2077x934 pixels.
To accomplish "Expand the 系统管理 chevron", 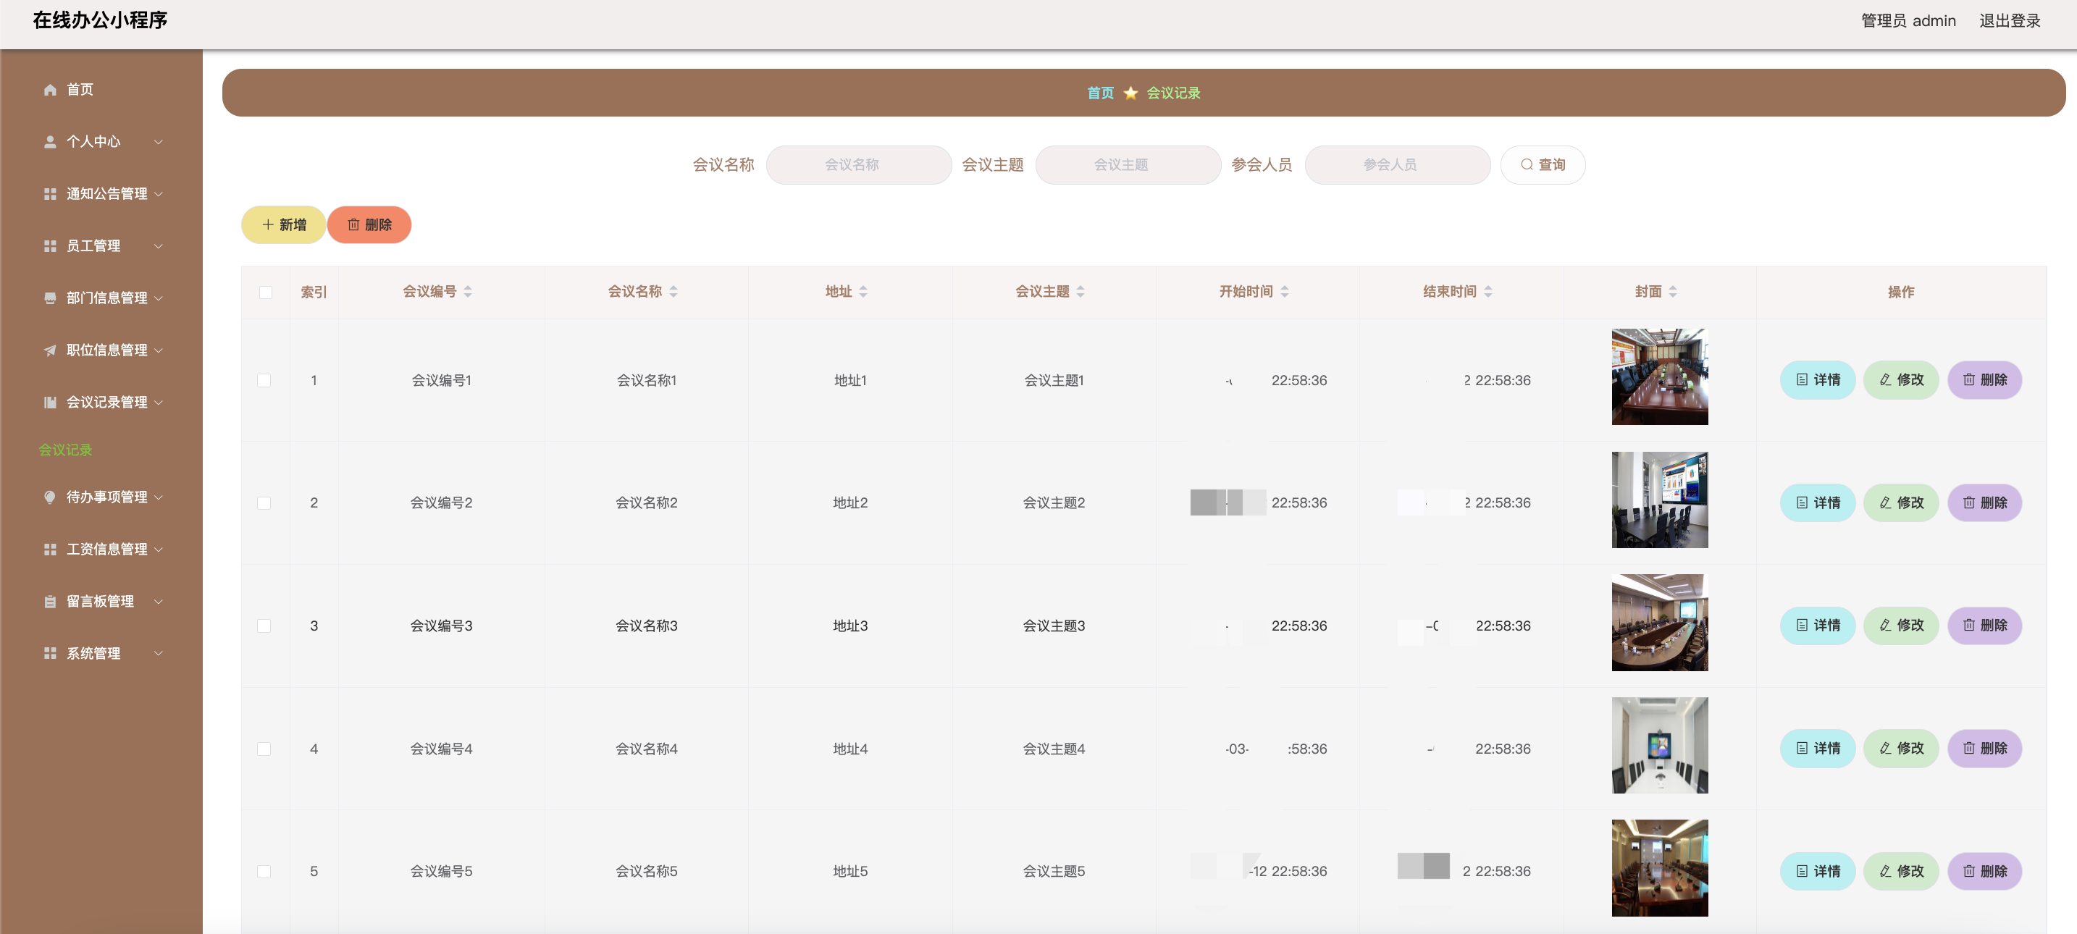I will tap(158, 653).
